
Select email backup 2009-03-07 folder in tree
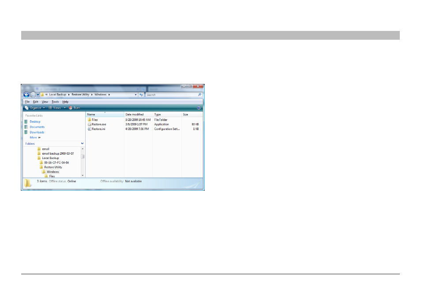[x=58, y=153]
